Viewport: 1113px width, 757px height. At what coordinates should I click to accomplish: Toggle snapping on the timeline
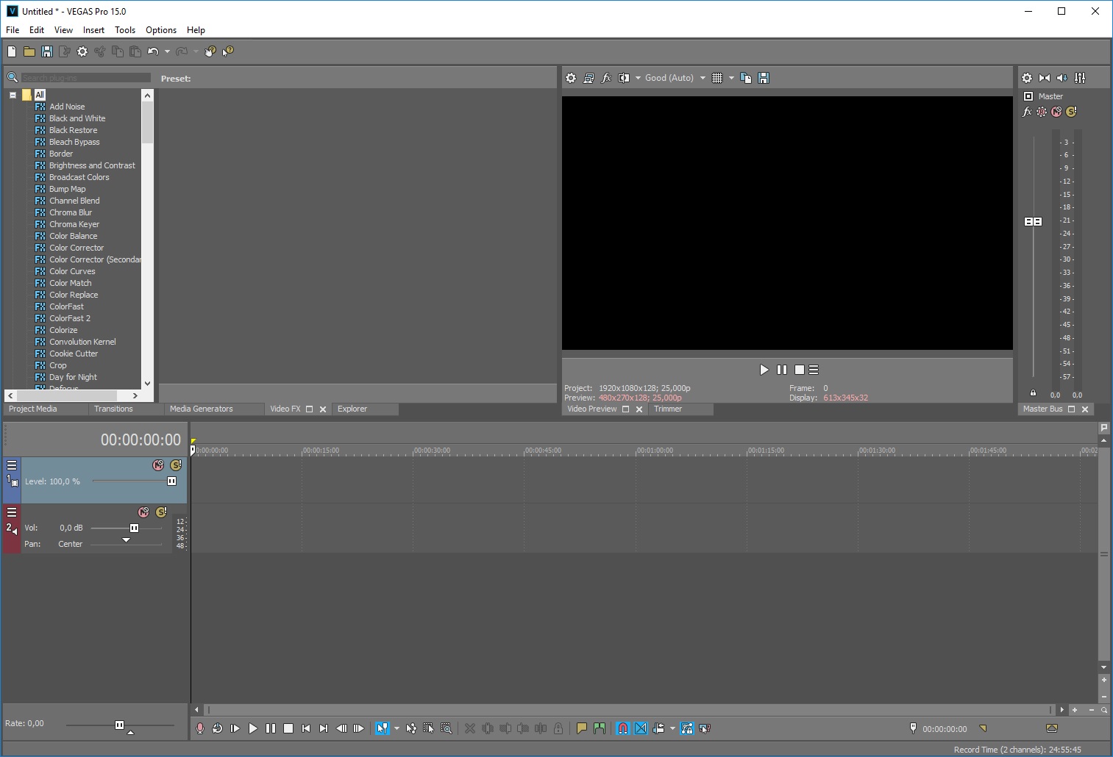pyautogui.click(x=623, y=728)
